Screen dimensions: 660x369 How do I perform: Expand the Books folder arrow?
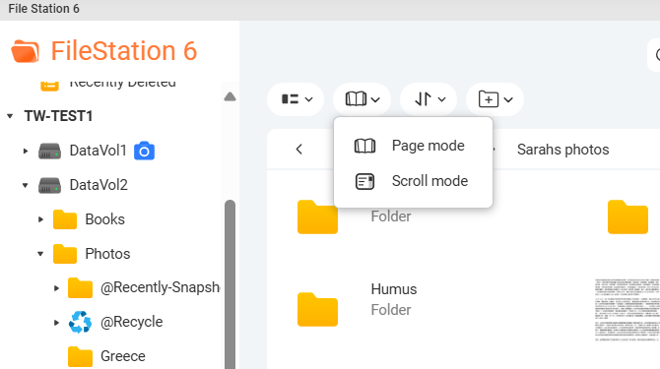point(40,219)
